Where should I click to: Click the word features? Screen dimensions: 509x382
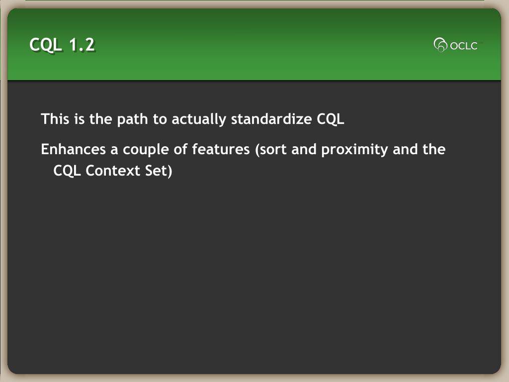tap(221, 149)
